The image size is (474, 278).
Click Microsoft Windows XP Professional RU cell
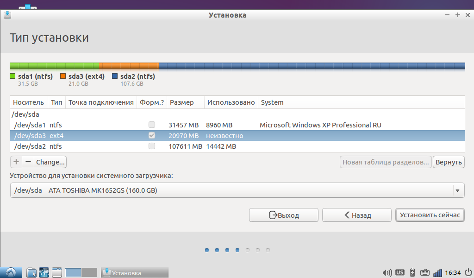pyautogui.click(x=320, y=125)
